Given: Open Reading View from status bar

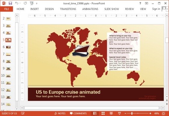Looking at the screenshot, I should coord(111,113).
